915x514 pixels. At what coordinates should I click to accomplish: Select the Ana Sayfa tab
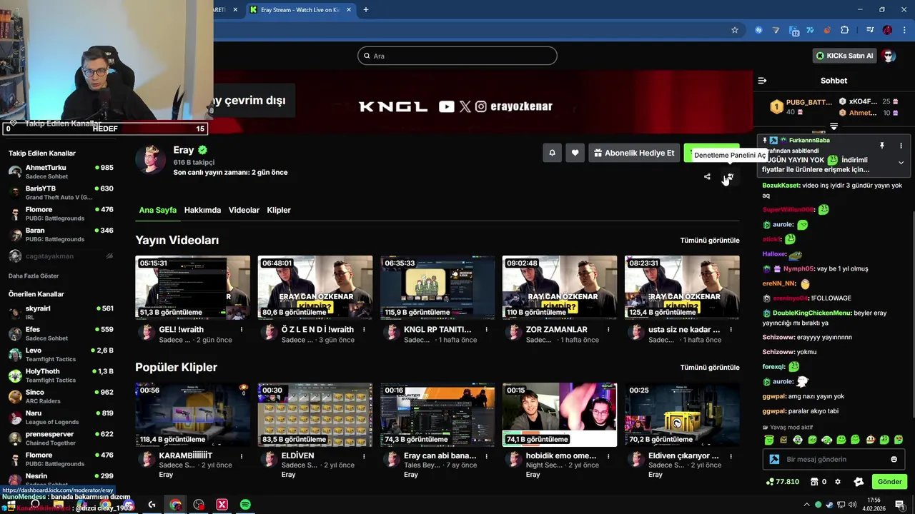coord(157,210)
